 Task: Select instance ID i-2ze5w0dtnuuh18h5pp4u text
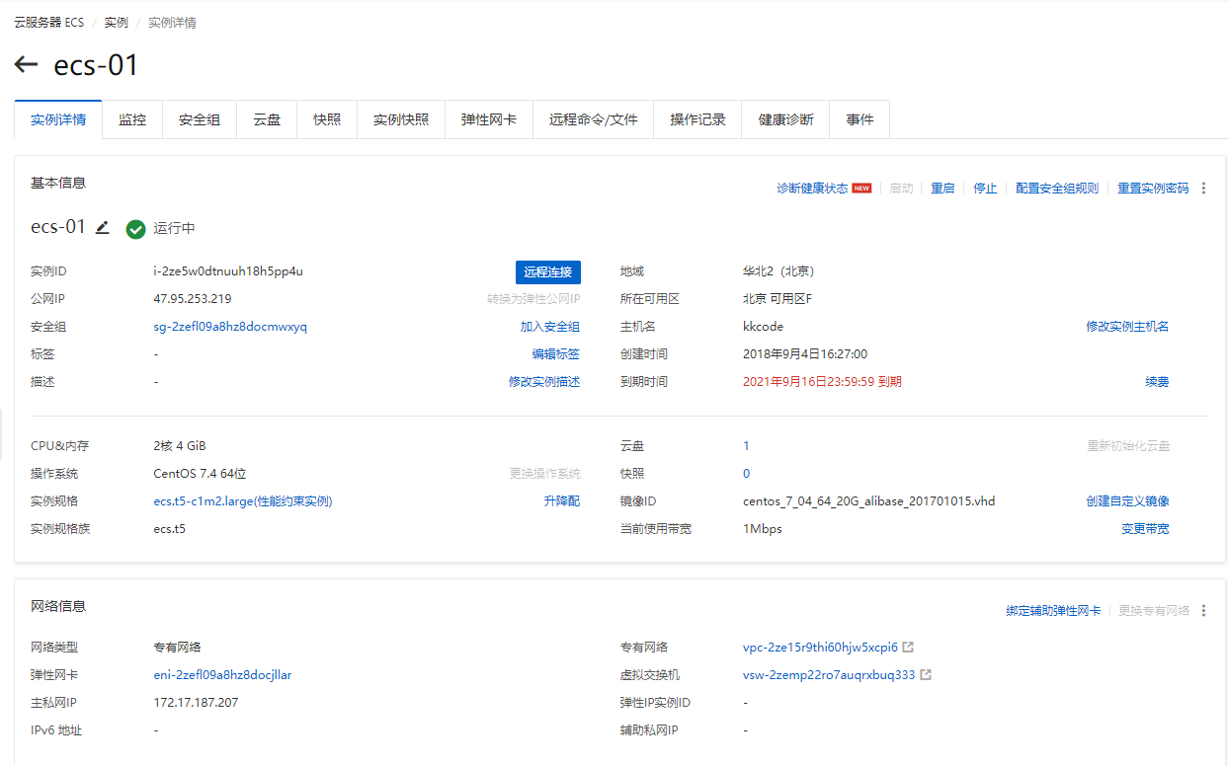228,271
